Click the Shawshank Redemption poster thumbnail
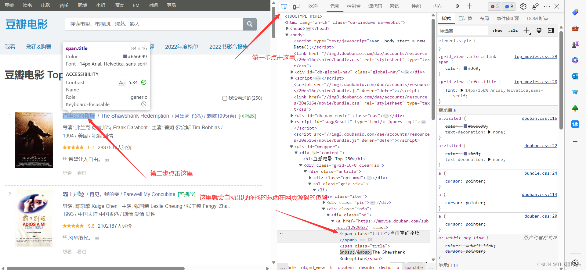This screenshot has height=270, width=586. [x=34, y=140]
